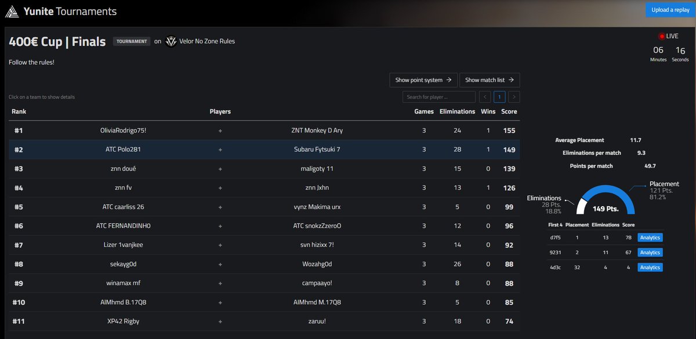Click player name campaayo!

coord(317,283)
